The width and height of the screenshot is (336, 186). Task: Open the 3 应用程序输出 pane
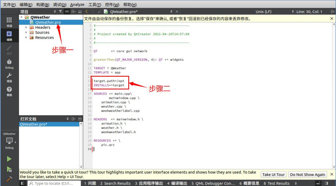pos(149,183)
